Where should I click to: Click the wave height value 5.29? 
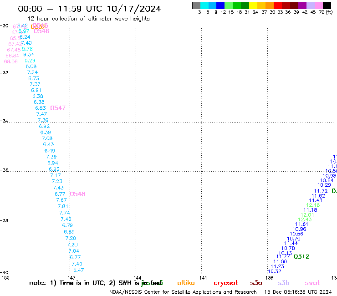[x=30, y=61]
